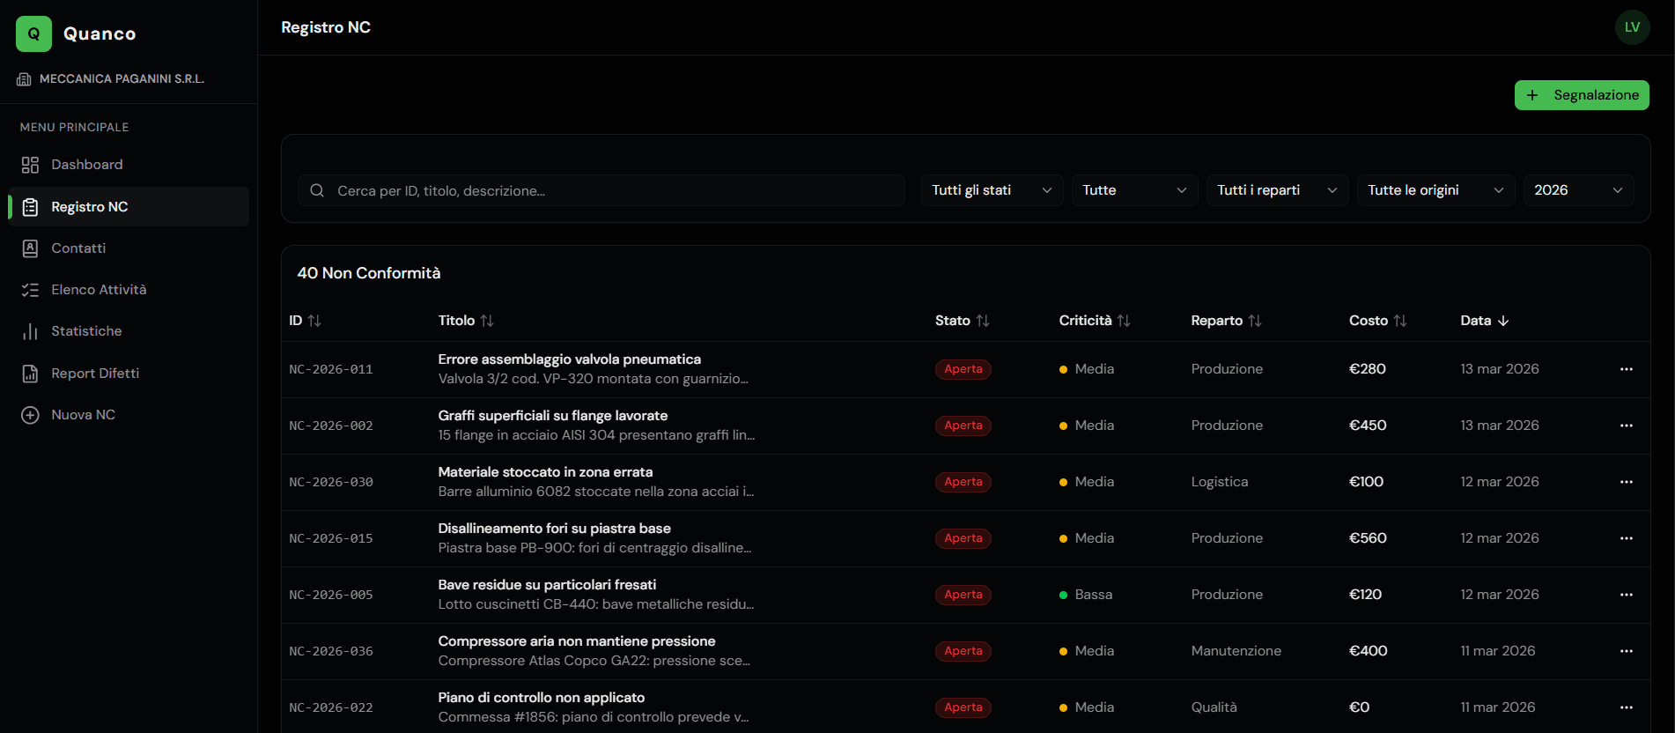1675x733 pixels.
Task: Open Elenco Attività menu item
Action: pos(129,290)
